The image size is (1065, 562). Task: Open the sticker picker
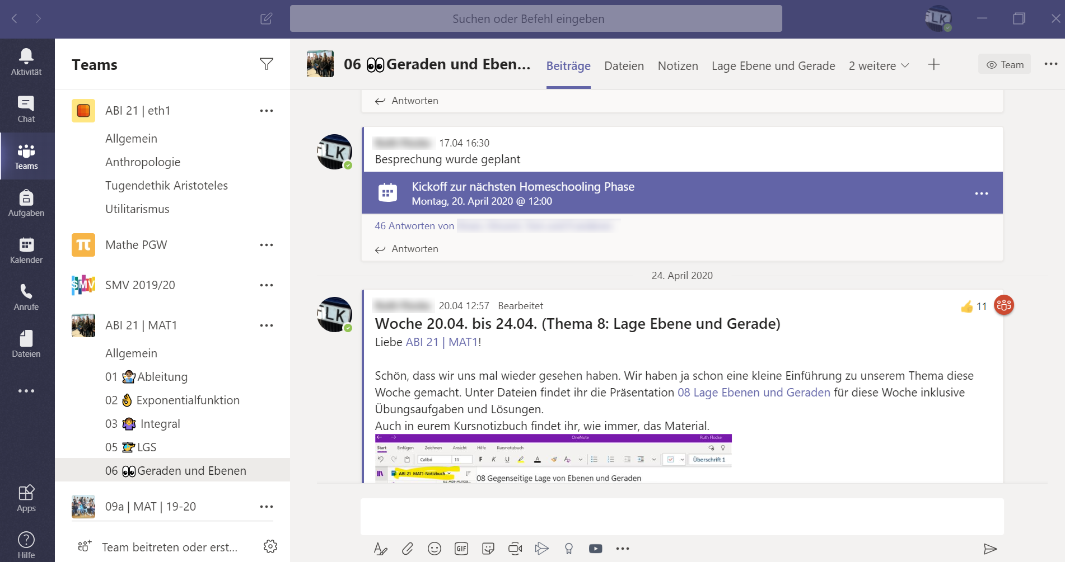click(x=488, y=549)
